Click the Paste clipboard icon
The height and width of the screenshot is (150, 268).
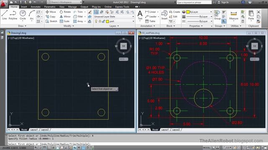tap(251, 15)
